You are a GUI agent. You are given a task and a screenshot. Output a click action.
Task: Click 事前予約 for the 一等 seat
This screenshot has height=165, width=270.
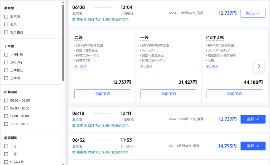168,94
